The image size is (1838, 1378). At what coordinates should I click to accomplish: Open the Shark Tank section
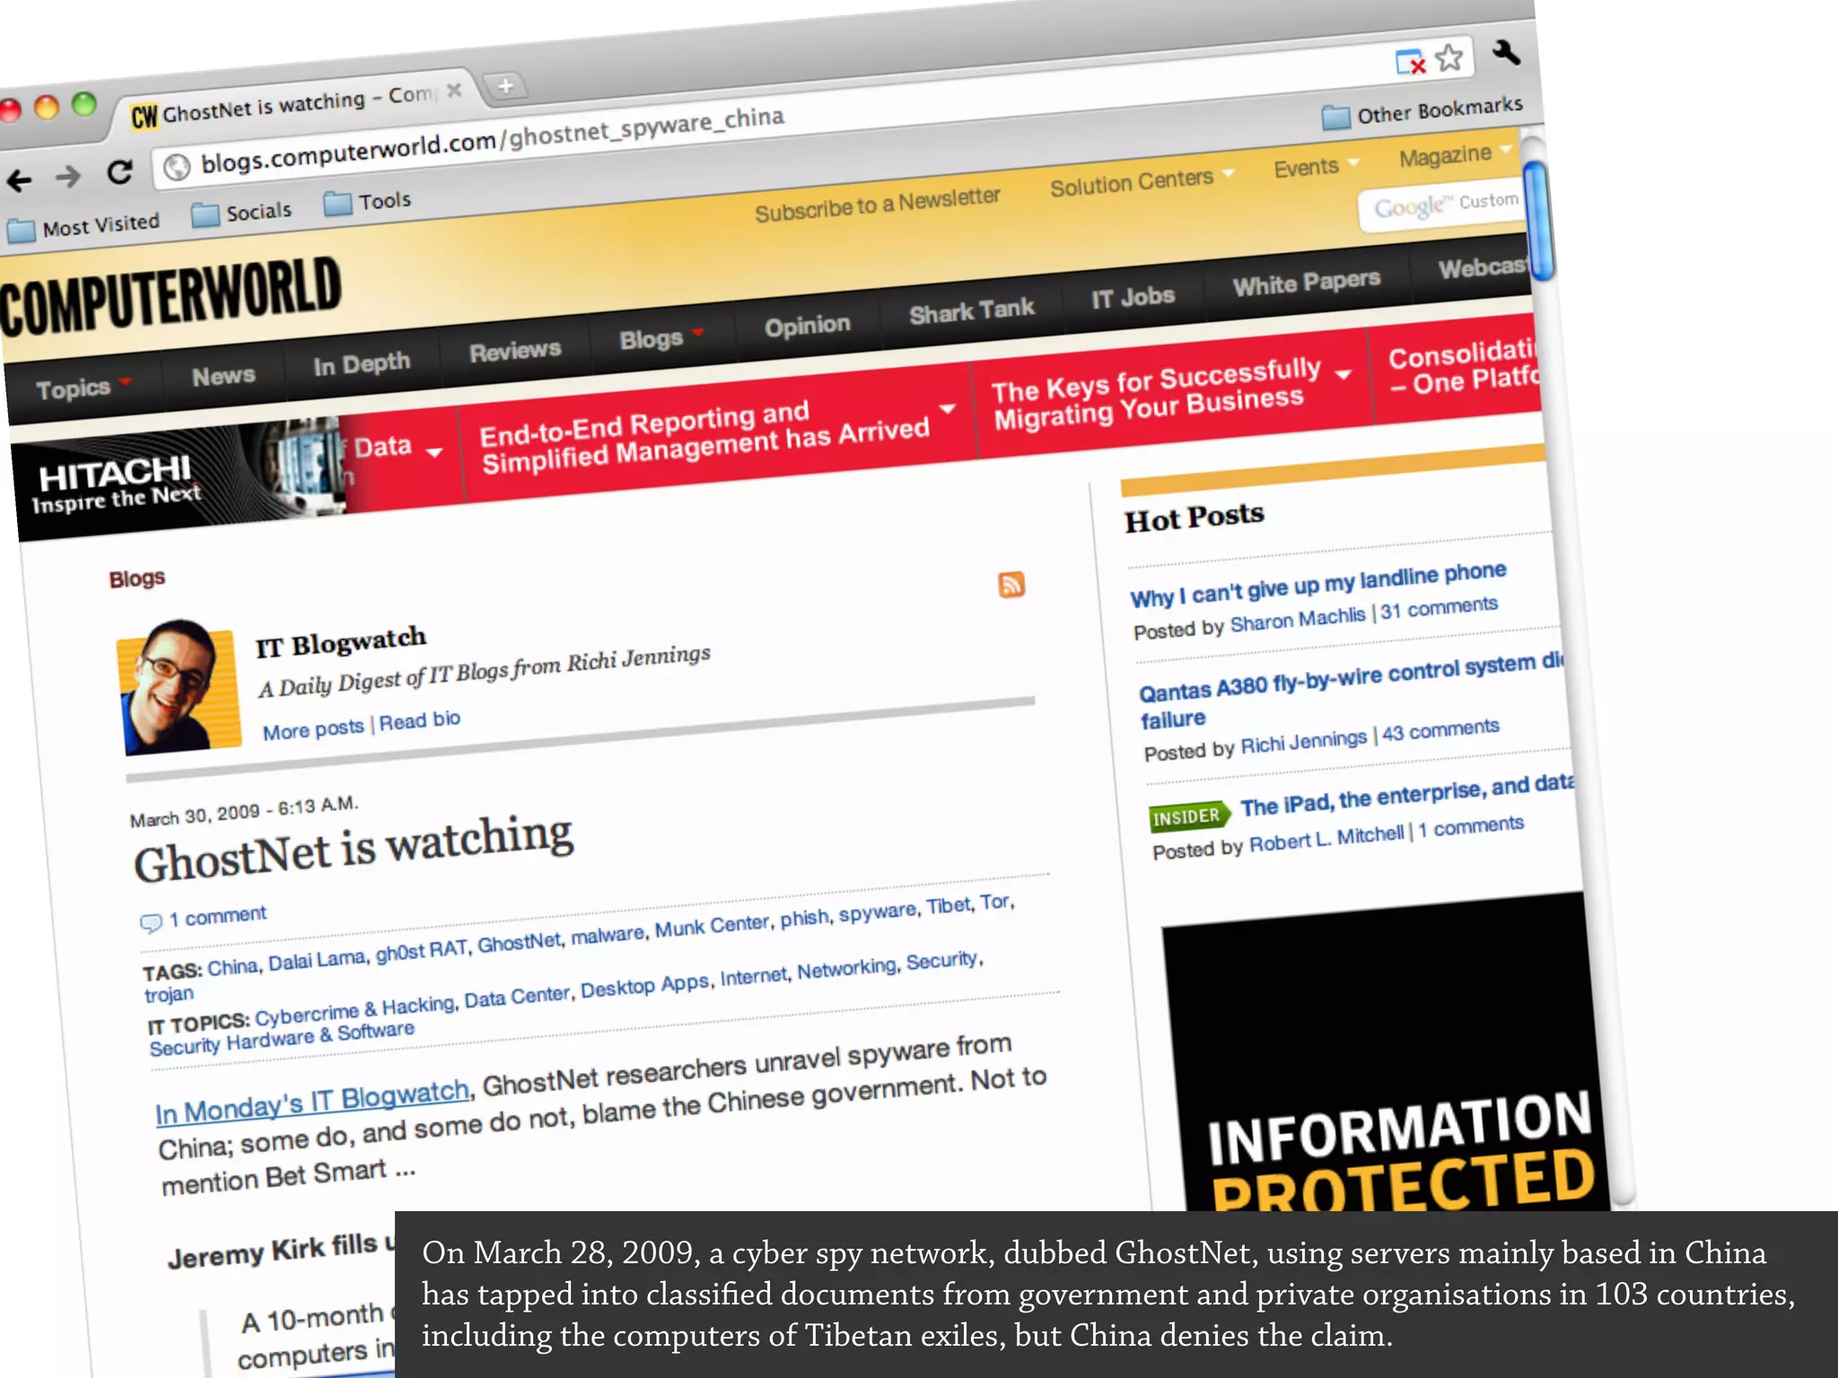(x=972, y=310)
